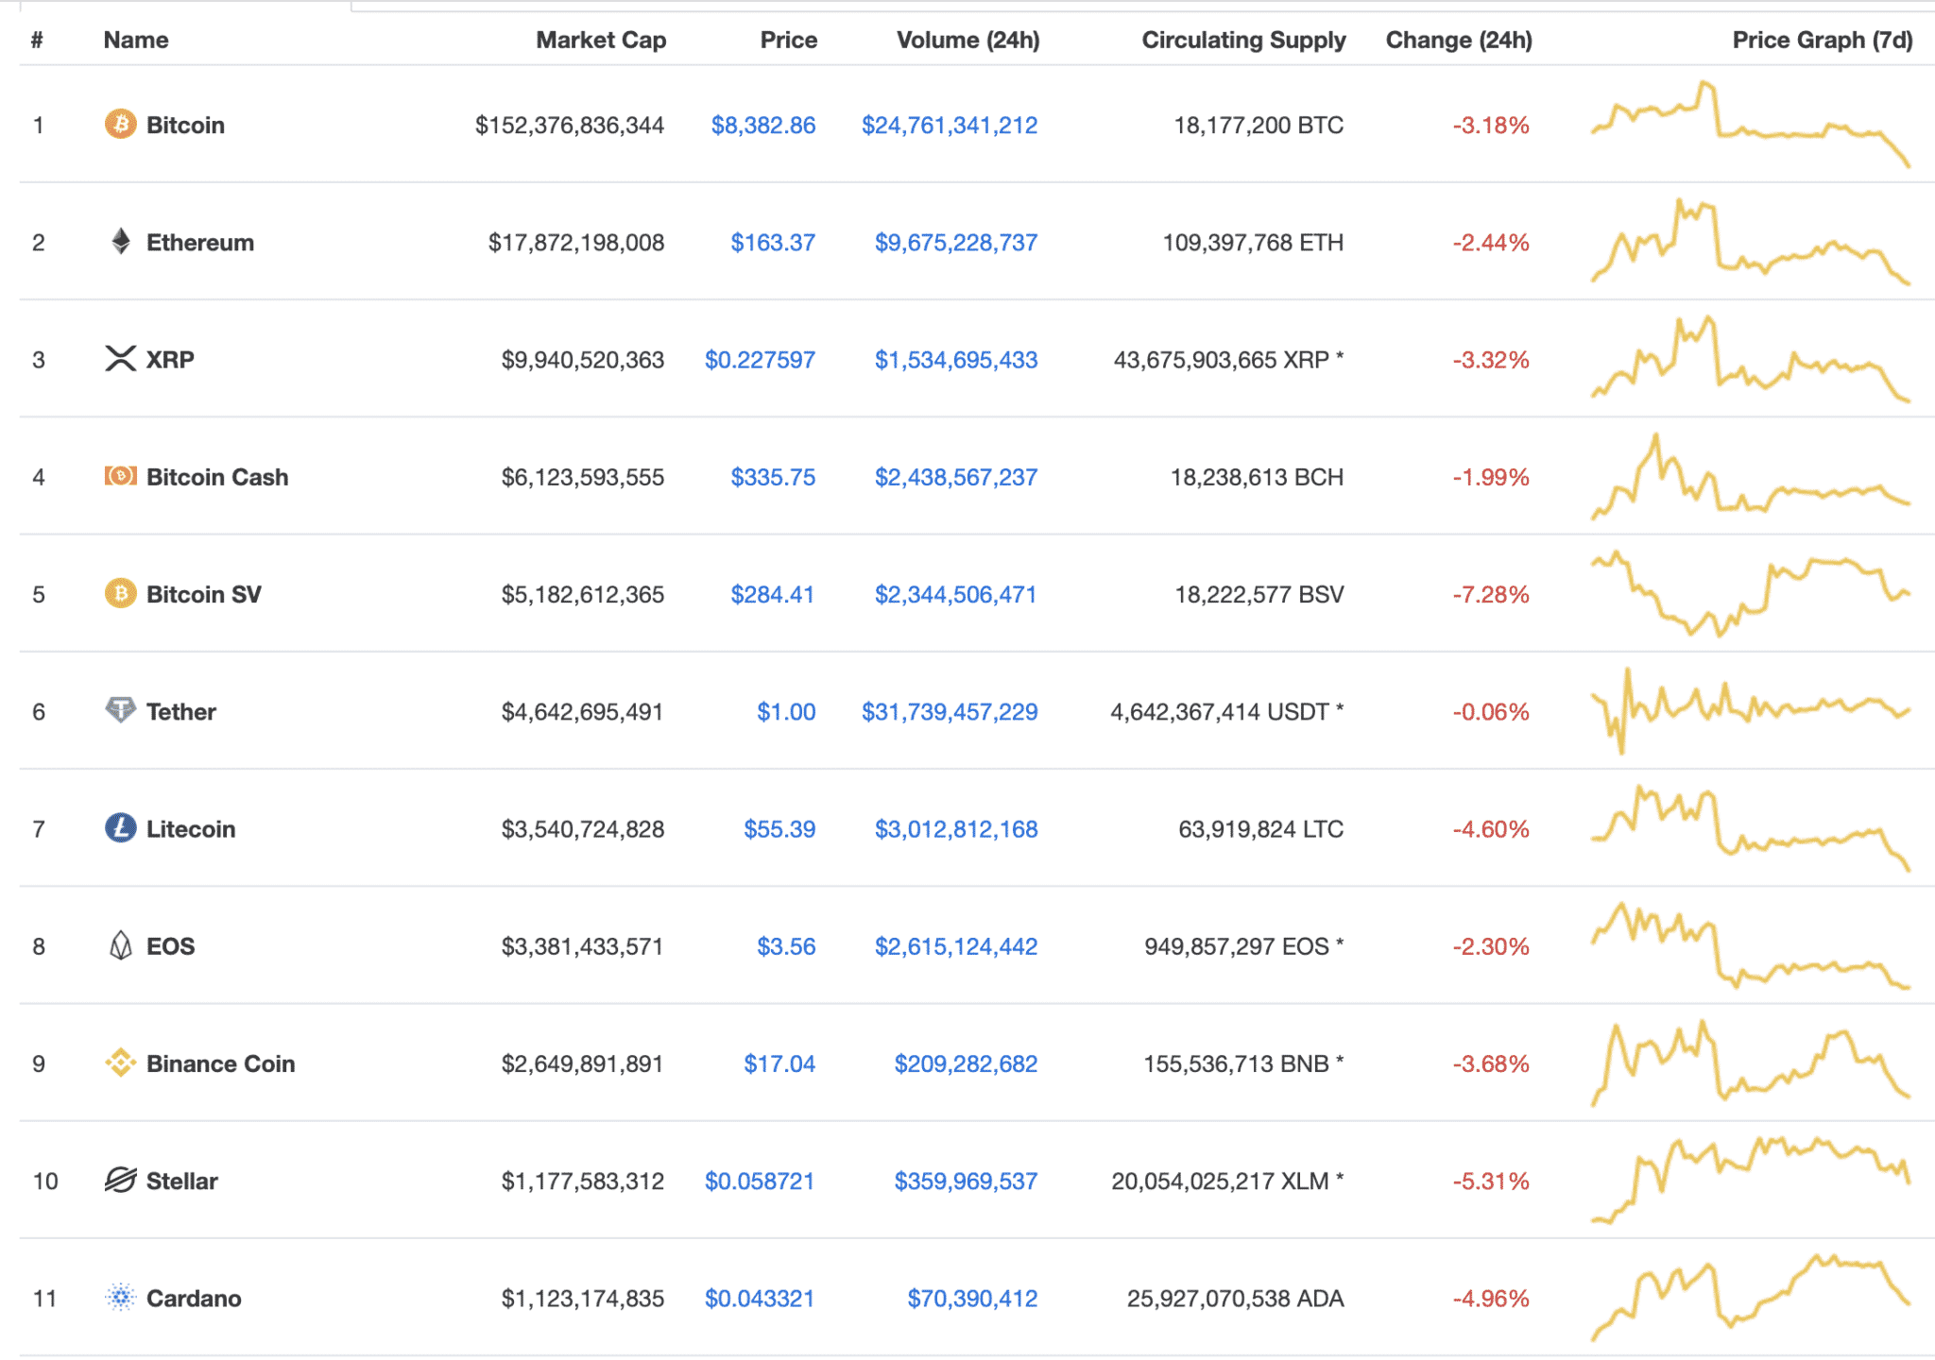1935x1360 pixels.
Task: Sort by the # rank column header
Action: pos(37,40)
